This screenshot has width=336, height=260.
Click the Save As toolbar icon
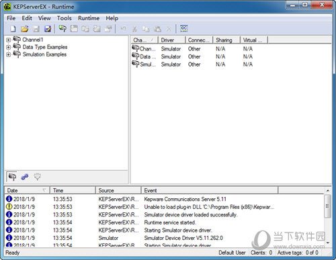coord(48,29)
